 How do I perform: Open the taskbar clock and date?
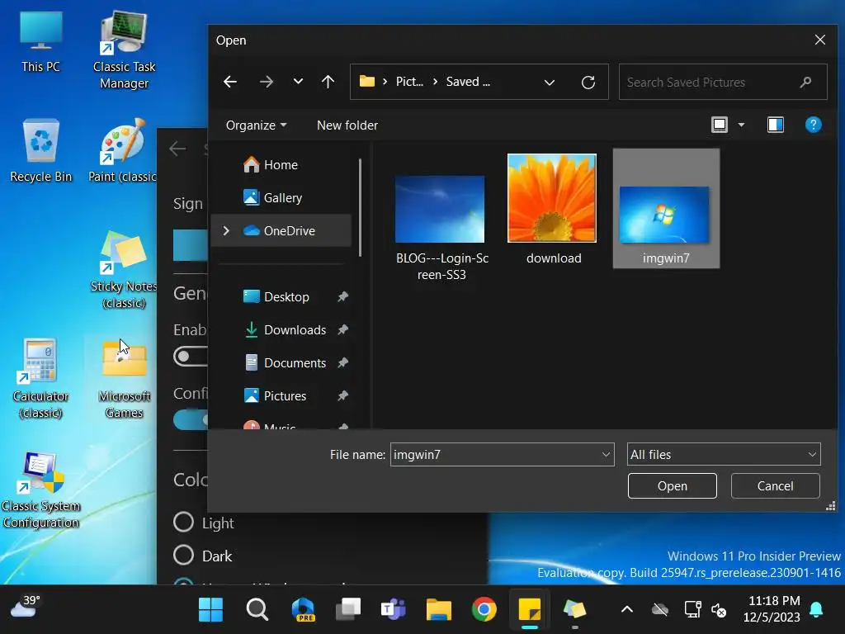[773, 608]
